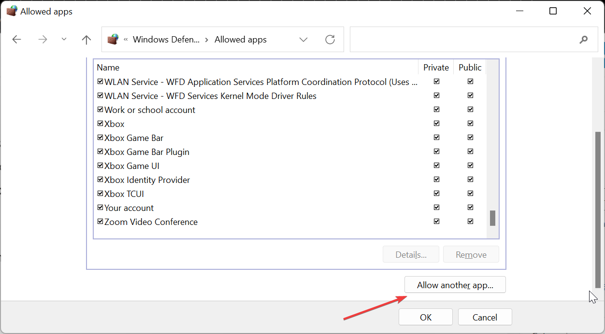Click the Remove button
Screen dimensions: 605x334
point(471,254)
